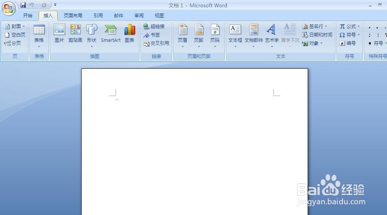Click the 首字下沉 drop cap button
The height and width of the screenshot is (215, 387).
290,36
